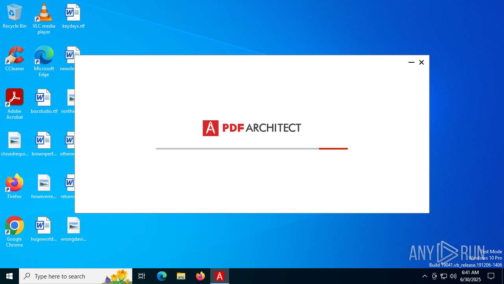This screenshot has height=284, width=504.
Task: Select the brownperf... document icon
Action: click(x=44, y=144)
